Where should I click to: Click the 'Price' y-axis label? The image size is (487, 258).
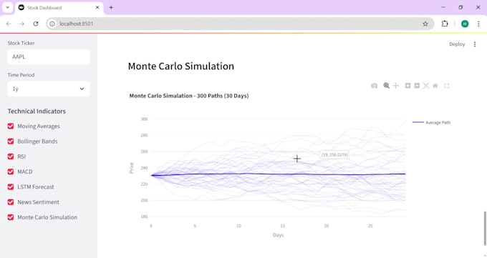(x=131, y=168)
